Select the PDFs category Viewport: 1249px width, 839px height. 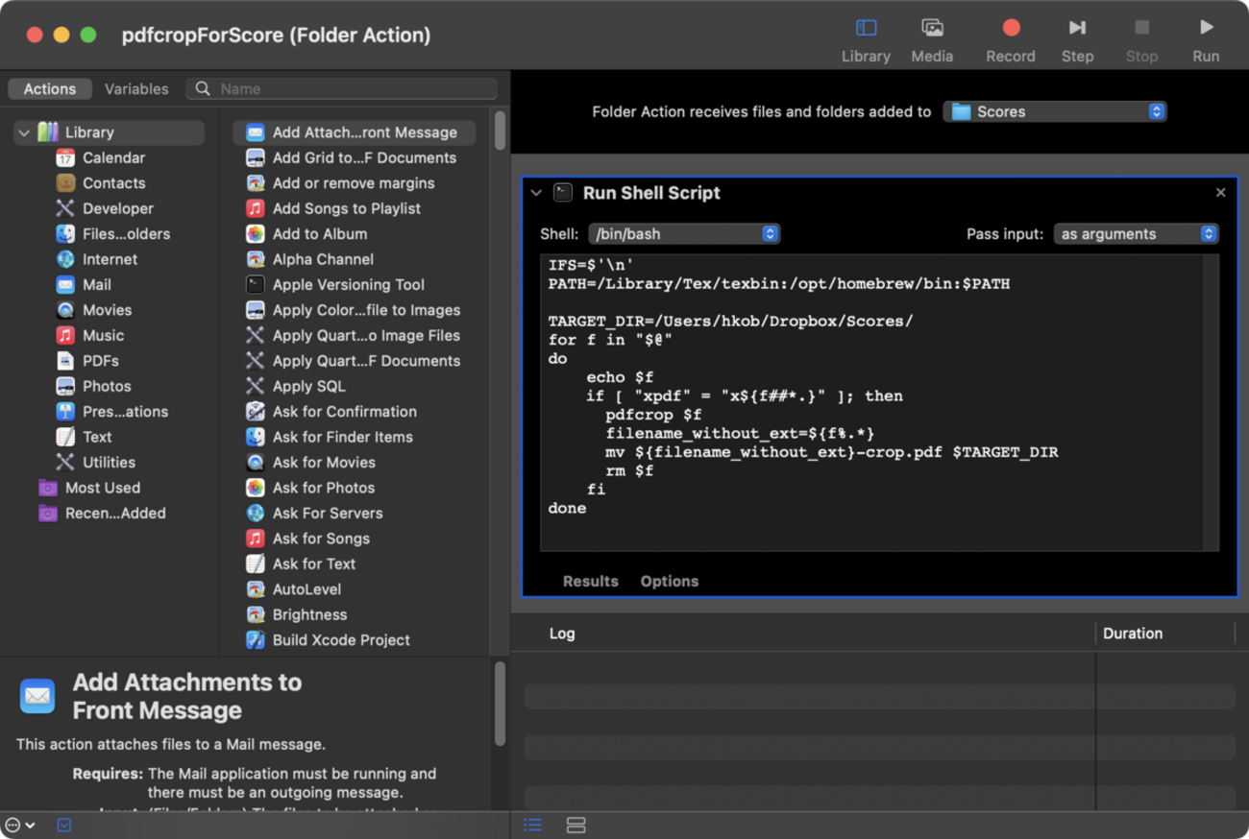click(101, 361)
